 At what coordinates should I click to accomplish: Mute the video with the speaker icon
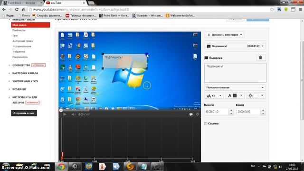pos(74,114)
